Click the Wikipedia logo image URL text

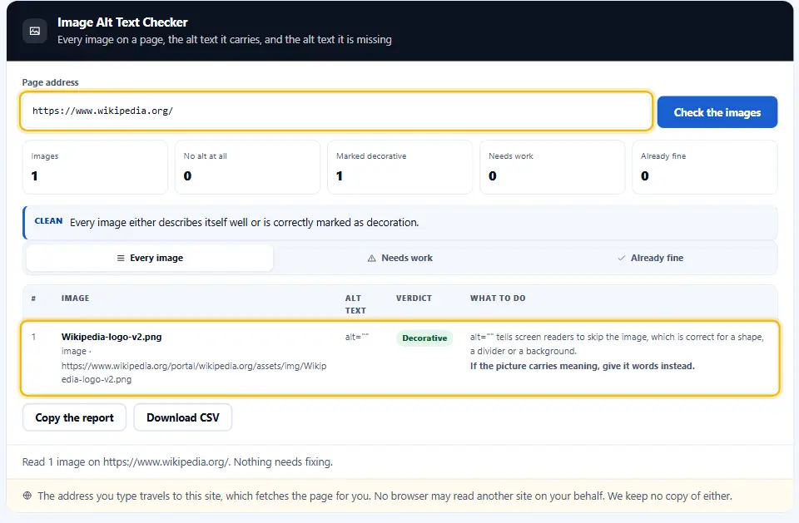[194, 373]
